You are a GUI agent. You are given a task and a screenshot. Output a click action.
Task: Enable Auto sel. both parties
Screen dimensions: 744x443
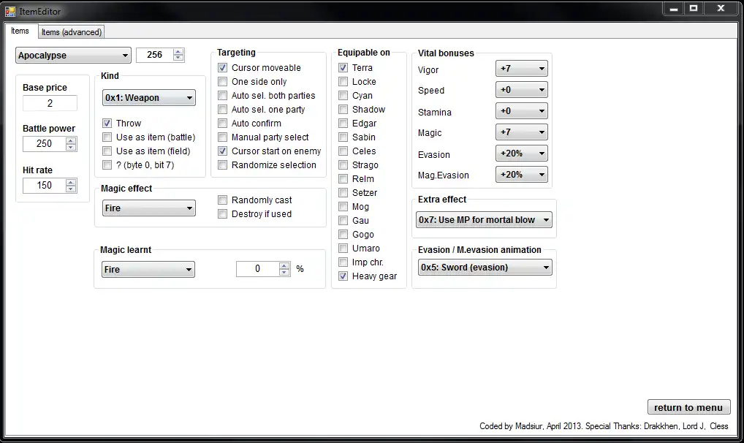(x=222, y=96)
